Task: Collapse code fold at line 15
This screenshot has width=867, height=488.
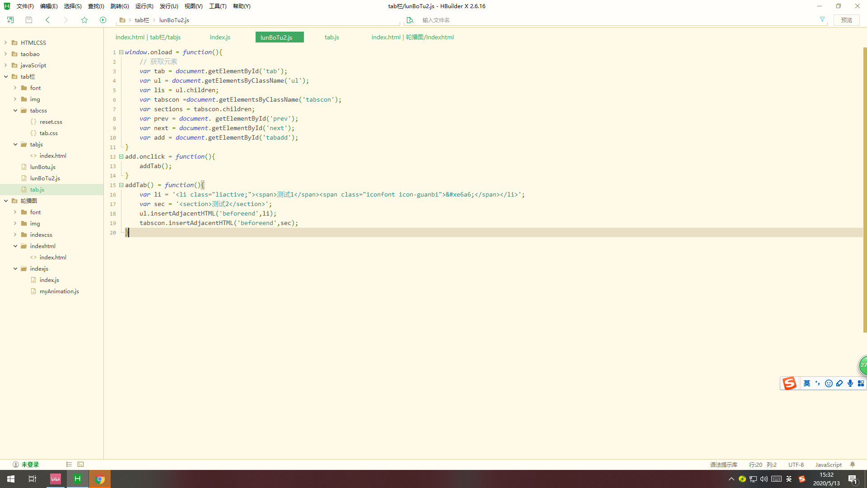Action: click(x=121, y=185)
